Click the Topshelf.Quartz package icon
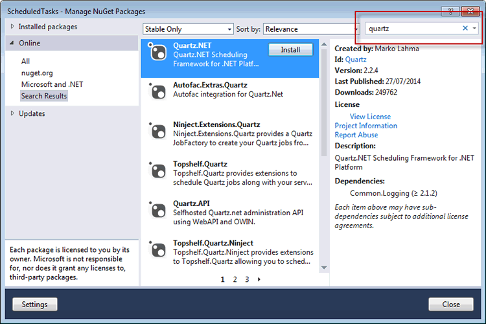486x324 pixels. pos(157,170)
